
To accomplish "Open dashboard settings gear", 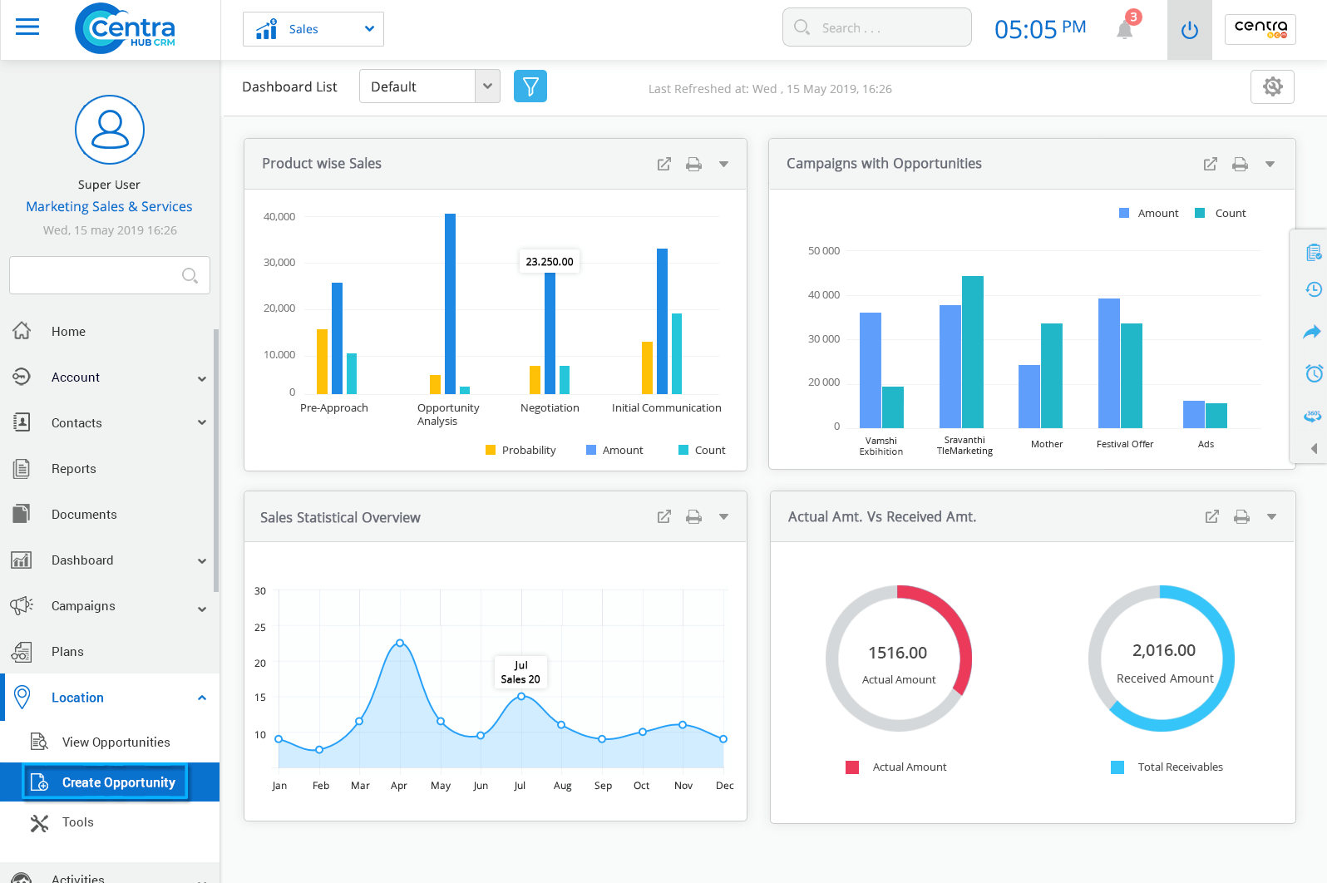I will click(1272, 86).
